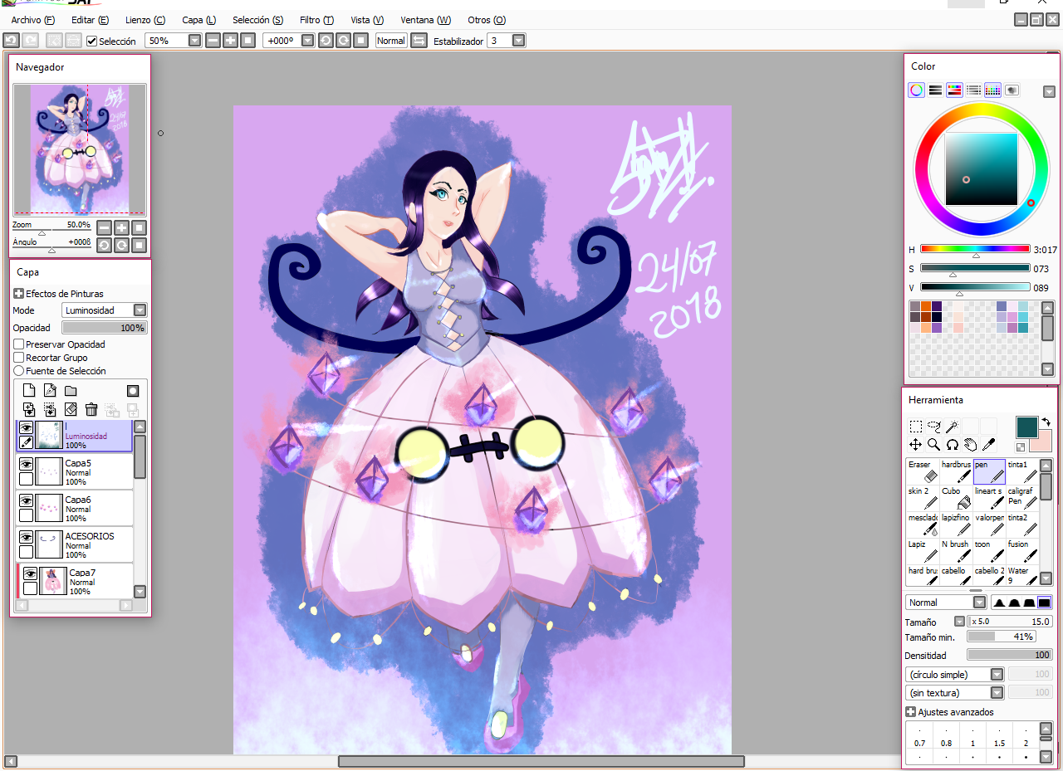
Task: Select the Eyedropper color picker tool
Action: (988, 445)
